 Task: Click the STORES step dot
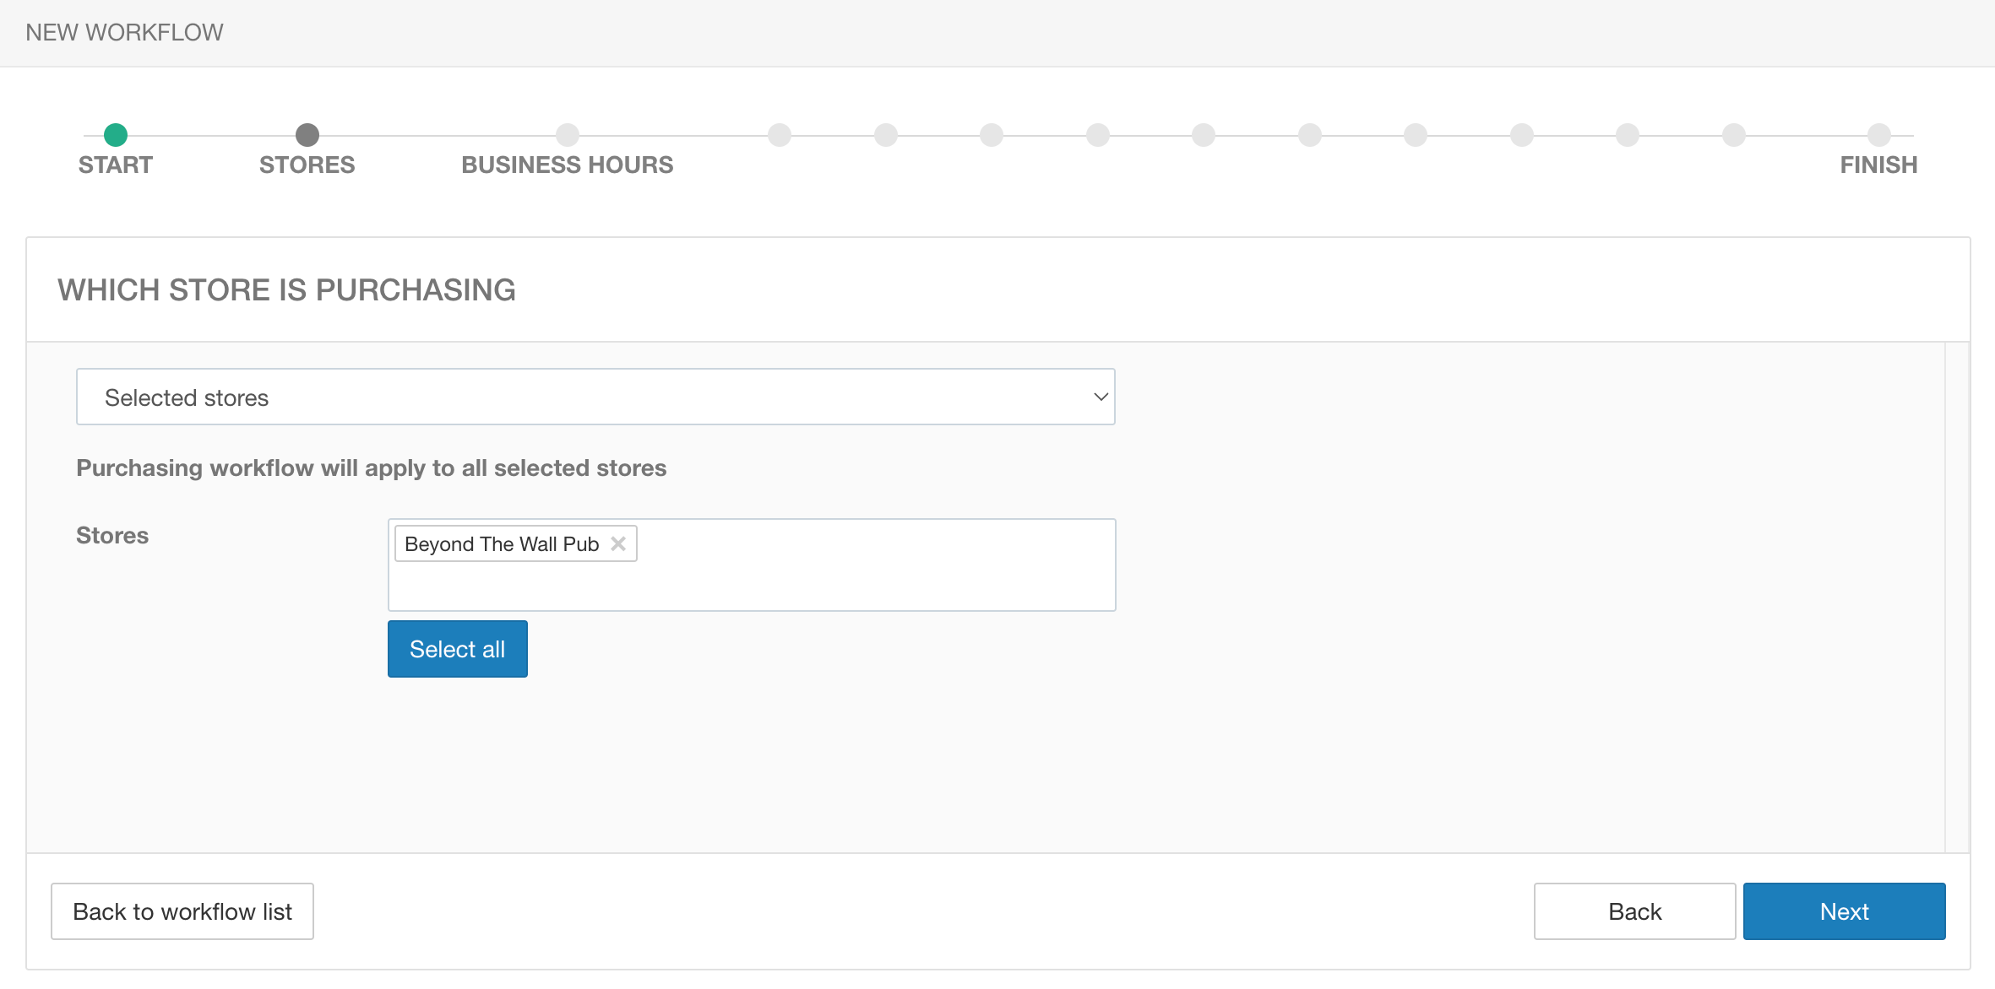coord(307,135)
